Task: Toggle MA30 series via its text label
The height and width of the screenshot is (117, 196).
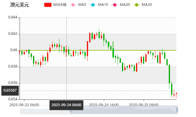Action: tap(147, 5)
